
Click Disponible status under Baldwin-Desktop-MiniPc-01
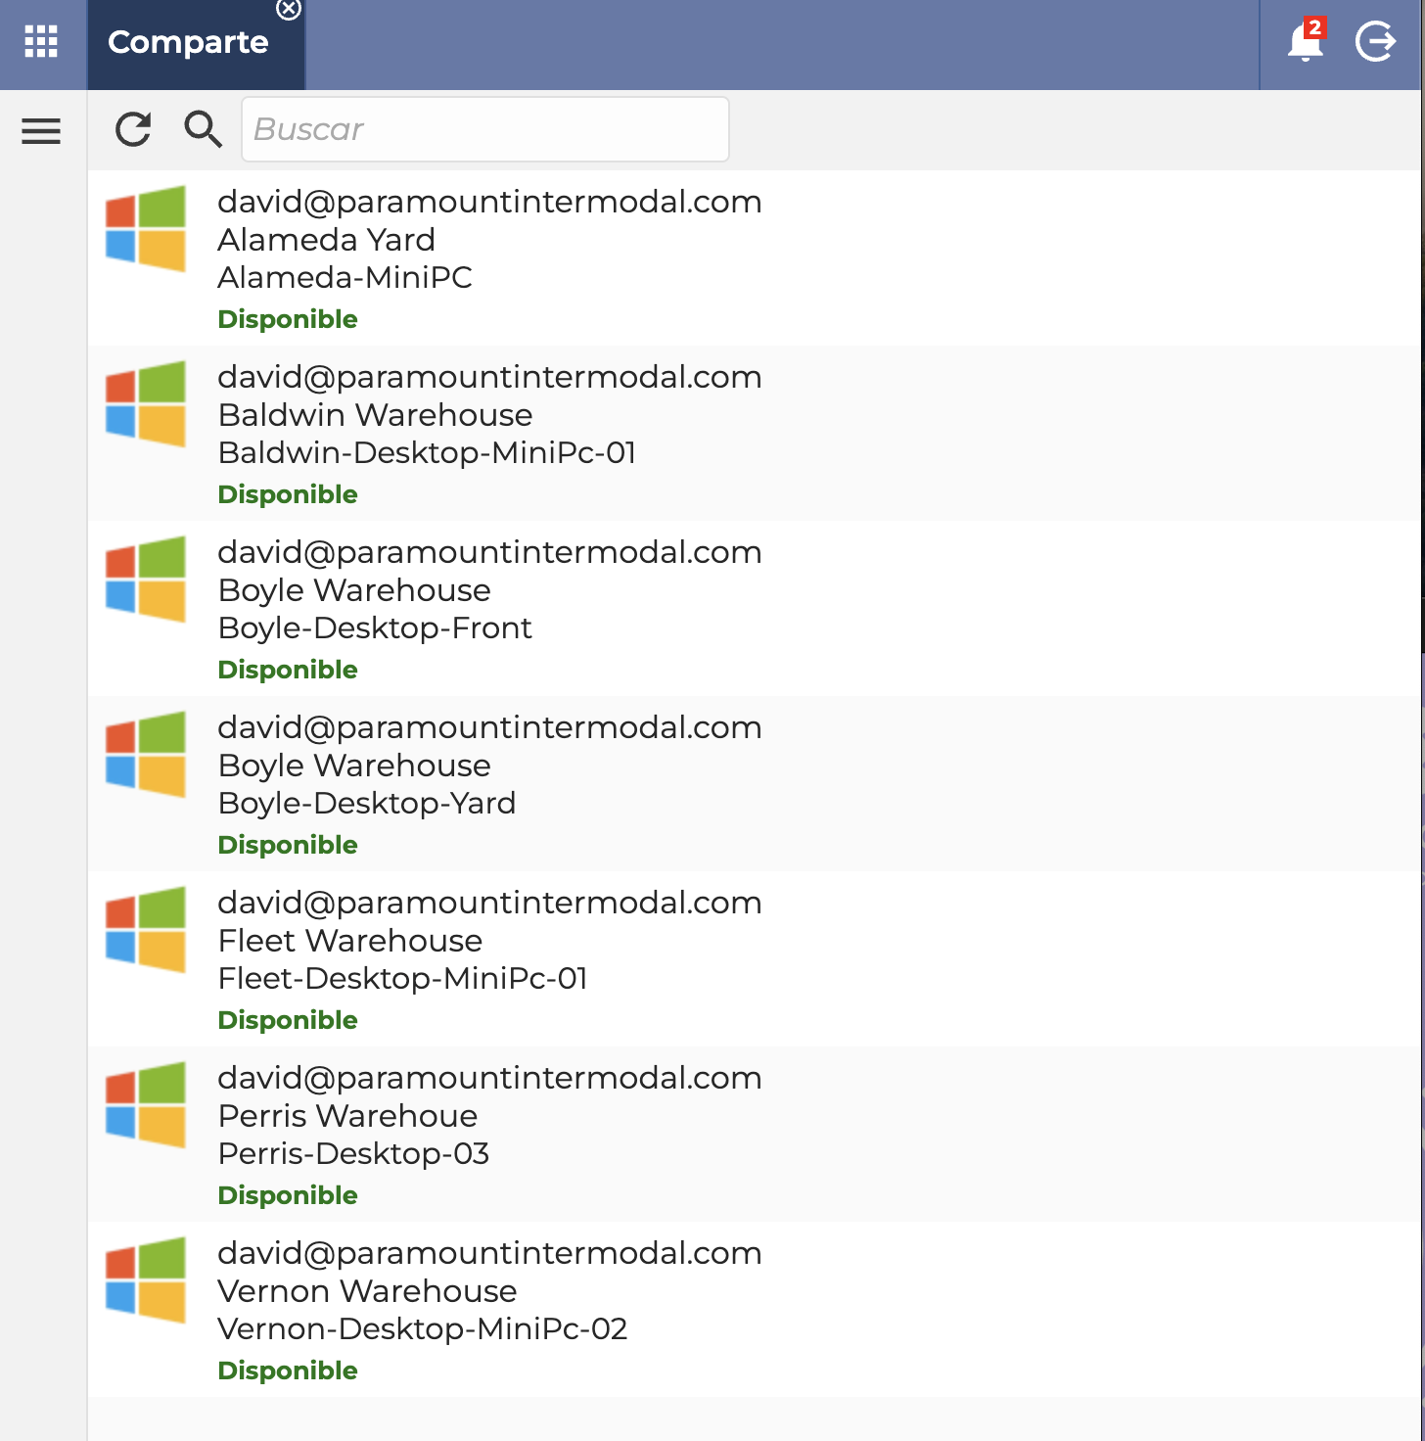click(x=288, y=494)
